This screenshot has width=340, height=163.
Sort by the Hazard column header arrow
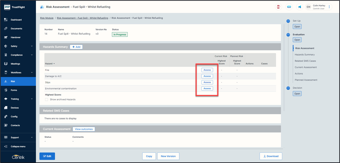tap(54, 64)
